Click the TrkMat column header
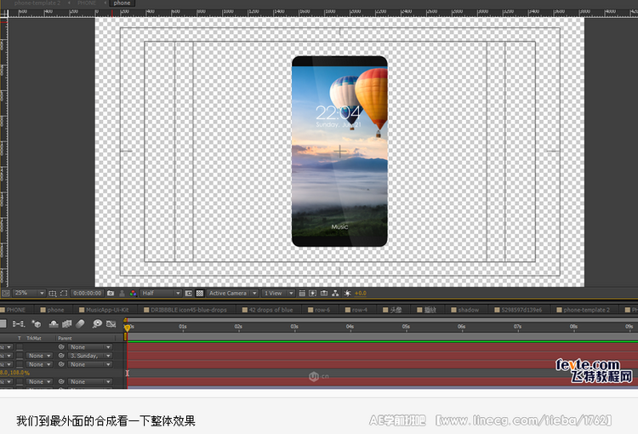The height and width of the screenshot is (434, 638). 34,339
